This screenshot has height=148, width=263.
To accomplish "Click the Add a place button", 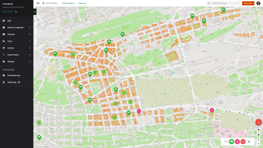I will click(248, 3).
